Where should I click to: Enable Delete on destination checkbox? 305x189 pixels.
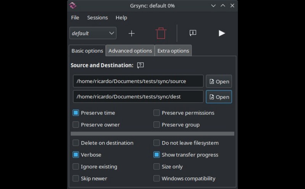click(76, 143)
